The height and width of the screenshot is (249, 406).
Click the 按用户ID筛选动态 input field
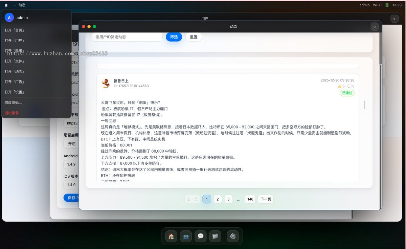[x=127, y=37]
